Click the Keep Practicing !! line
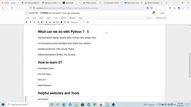 [x=45, y=85]
